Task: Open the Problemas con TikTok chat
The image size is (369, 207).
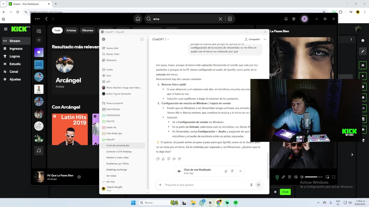Action: coord(118,164)
